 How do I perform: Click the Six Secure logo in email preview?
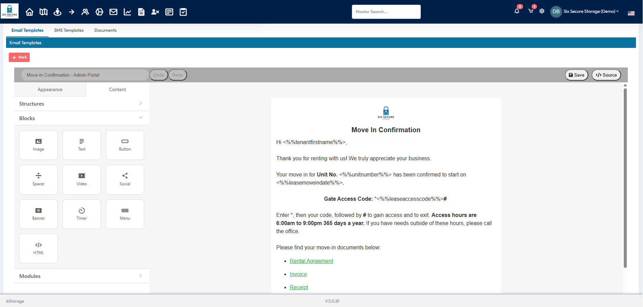click(386, 113)
